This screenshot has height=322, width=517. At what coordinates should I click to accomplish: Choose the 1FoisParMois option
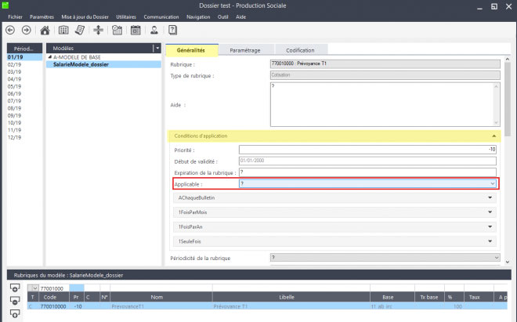tap(334, 212)
